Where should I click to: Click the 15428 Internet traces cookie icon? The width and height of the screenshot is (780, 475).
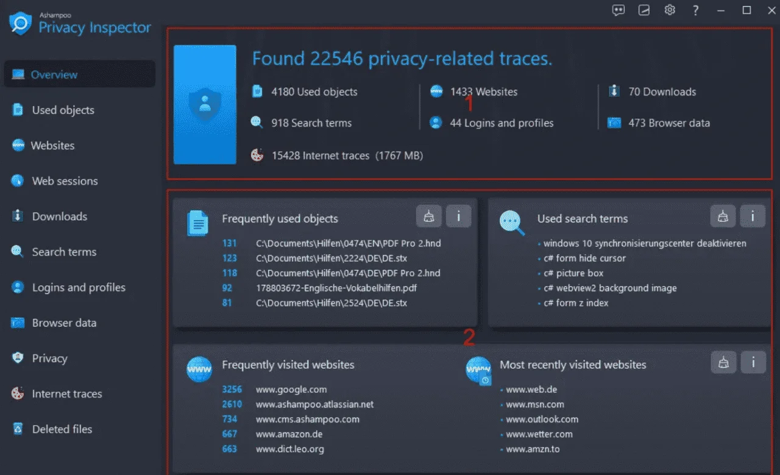pyautogui.click(x=257, y=155)
